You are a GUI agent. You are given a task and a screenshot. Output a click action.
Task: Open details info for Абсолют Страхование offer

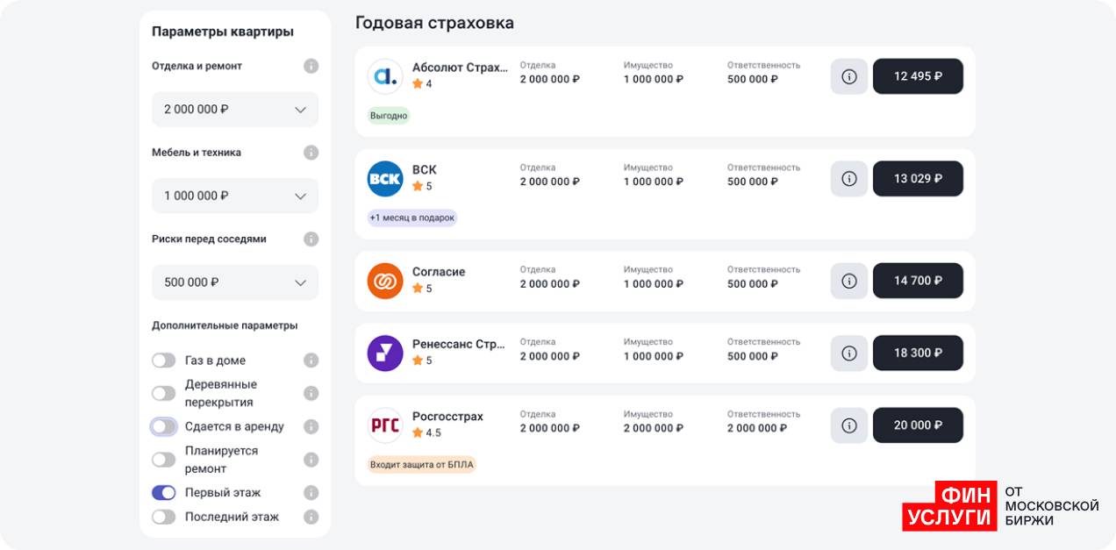(x=848, y=76)
